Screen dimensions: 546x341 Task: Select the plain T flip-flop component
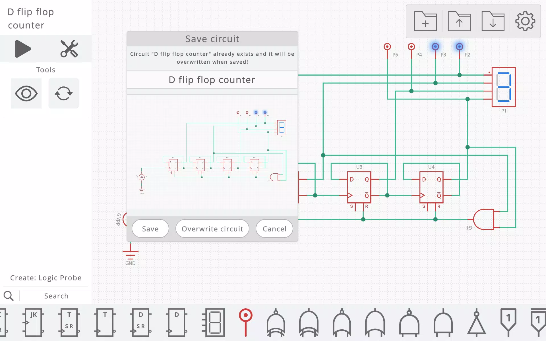(105, 323)
